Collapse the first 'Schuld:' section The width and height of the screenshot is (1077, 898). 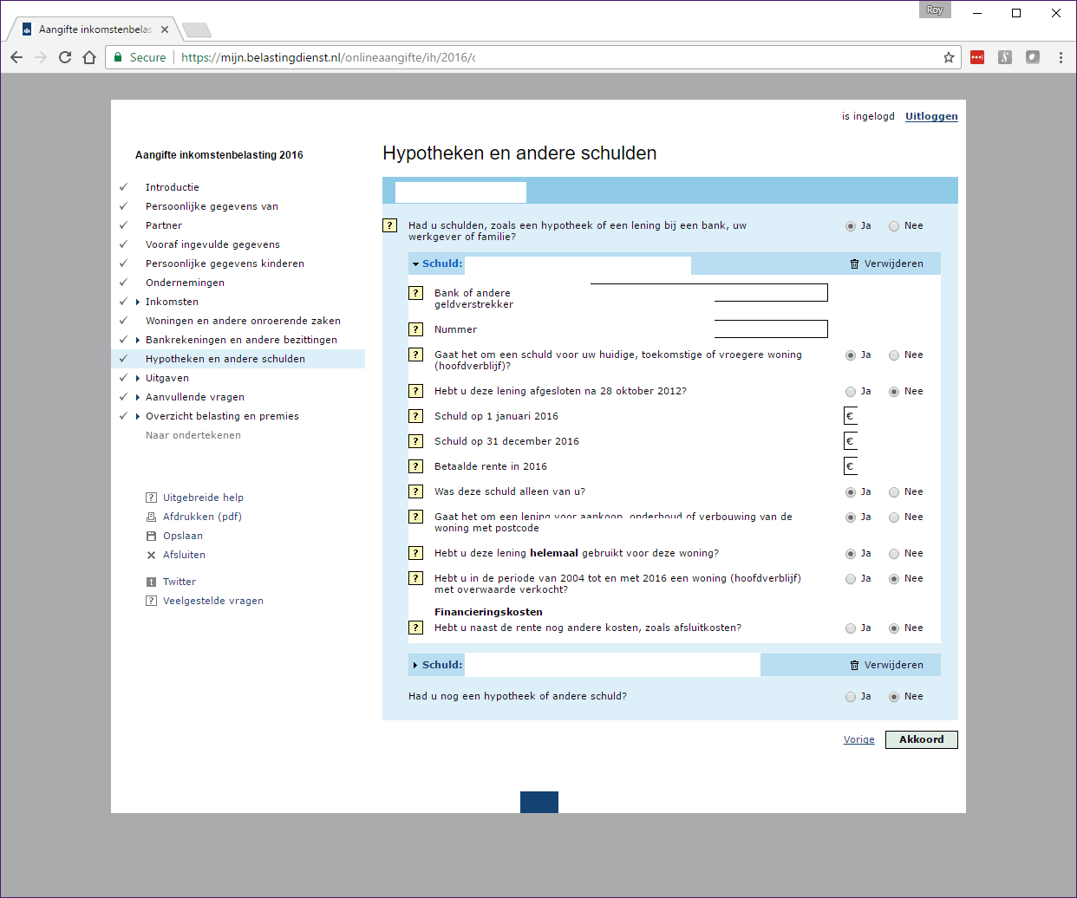pos(416,264)
